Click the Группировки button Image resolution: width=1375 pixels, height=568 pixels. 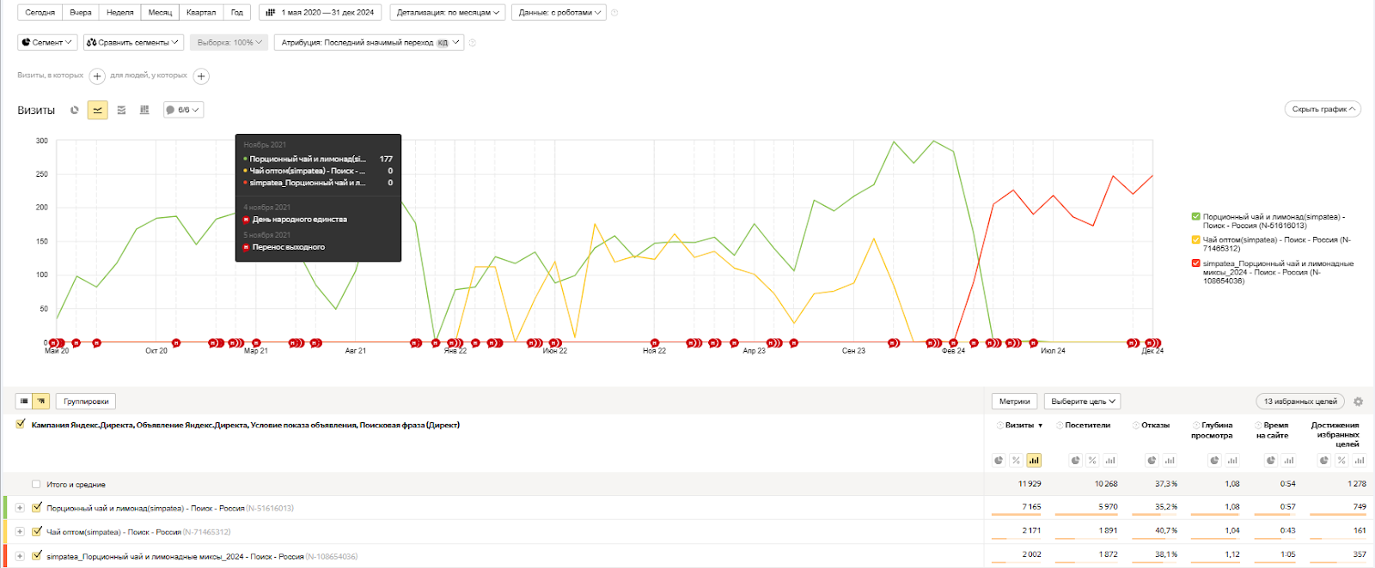[86, 402]
